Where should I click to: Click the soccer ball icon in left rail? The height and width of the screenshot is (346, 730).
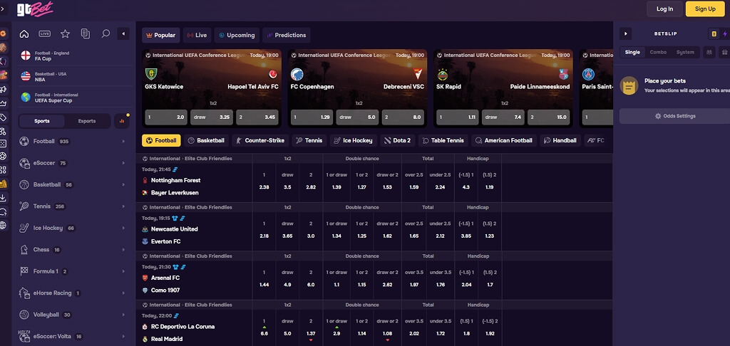[4, 156]
